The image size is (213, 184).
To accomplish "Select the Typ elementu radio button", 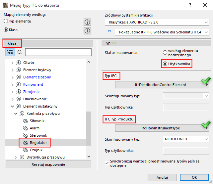I will tap(6, 21).
